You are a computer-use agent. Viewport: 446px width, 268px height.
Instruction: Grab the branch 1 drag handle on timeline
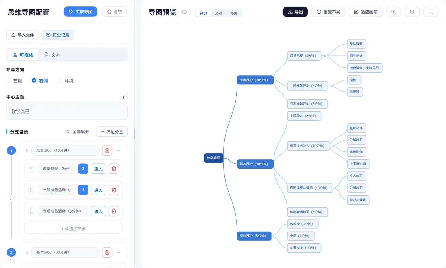pos(11,198)
